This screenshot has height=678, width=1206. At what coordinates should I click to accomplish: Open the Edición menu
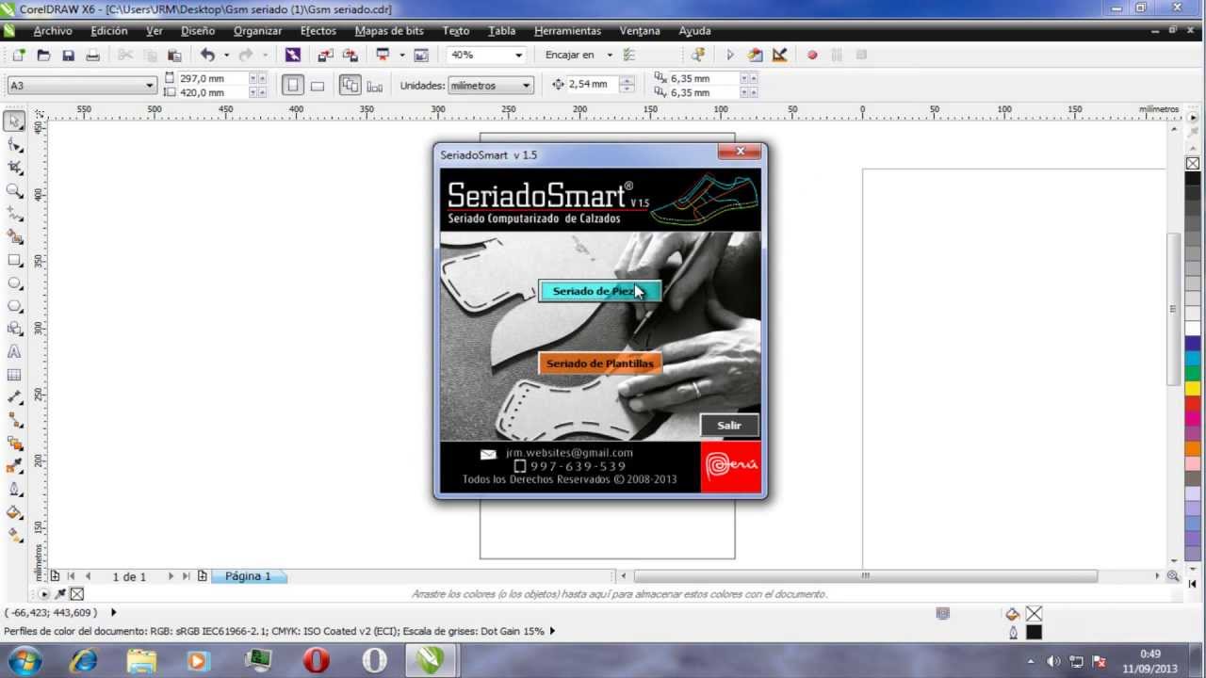(x=109, y=31)
